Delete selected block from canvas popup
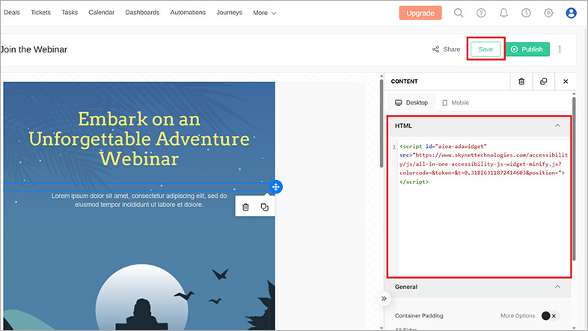Viewport: 588px width, 331px height. click(x=245, y=207)
